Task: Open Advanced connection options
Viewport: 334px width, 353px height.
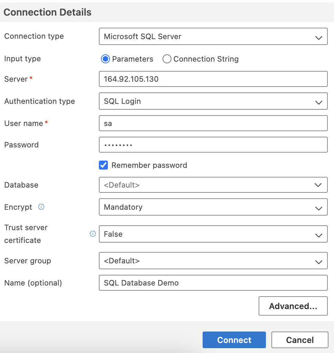Action: (293, 306)
